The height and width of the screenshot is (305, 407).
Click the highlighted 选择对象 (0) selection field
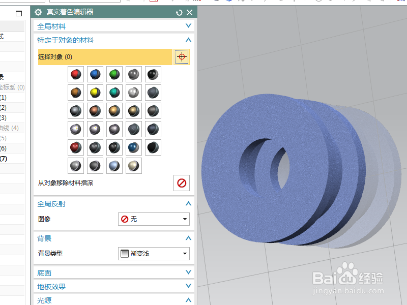(x=102, y=57)
